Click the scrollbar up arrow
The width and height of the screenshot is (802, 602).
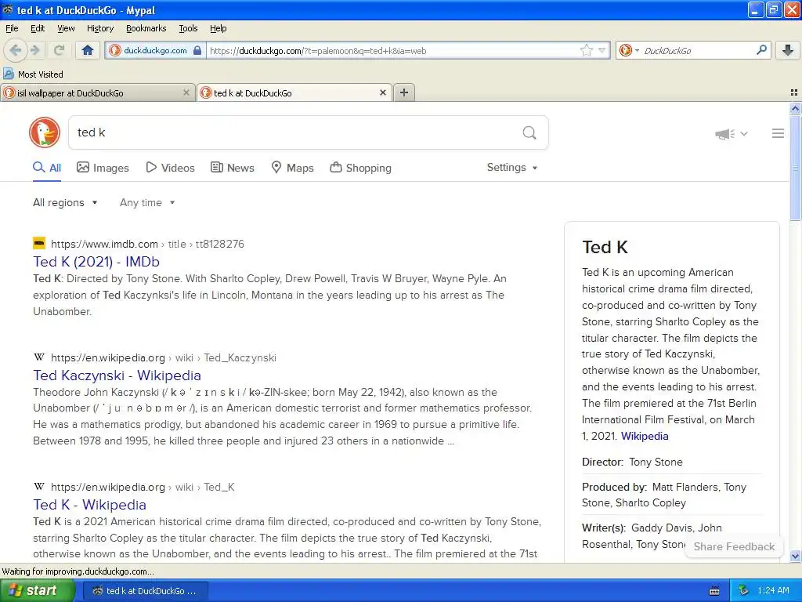pyautogui.click(x=795, y=108)
